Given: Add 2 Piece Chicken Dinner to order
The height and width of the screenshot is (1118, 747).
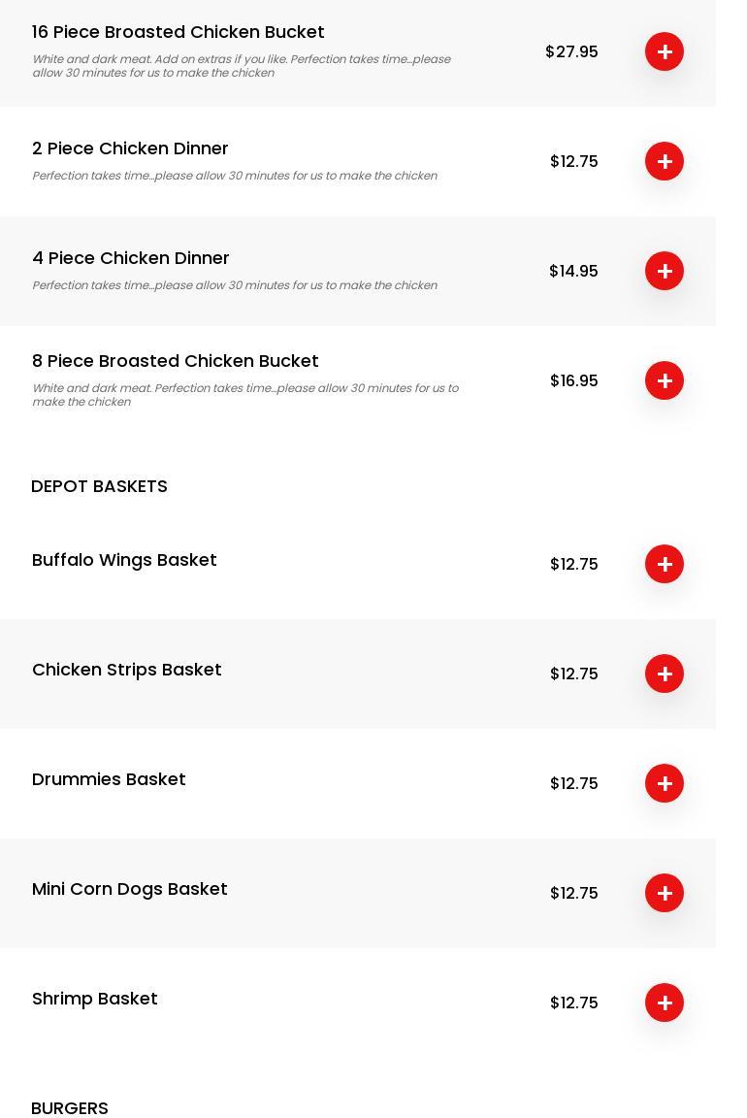Looking at the screenshot, I should [665, 161].
